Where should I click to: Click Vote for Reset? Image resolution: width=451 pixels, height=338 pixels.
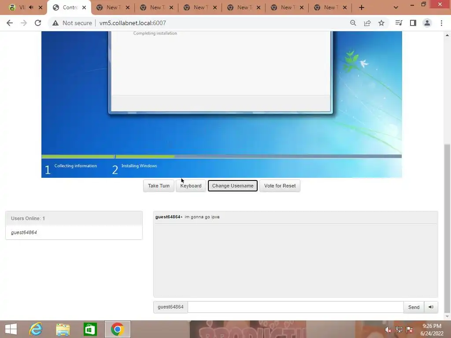click(x=280, y=186)
